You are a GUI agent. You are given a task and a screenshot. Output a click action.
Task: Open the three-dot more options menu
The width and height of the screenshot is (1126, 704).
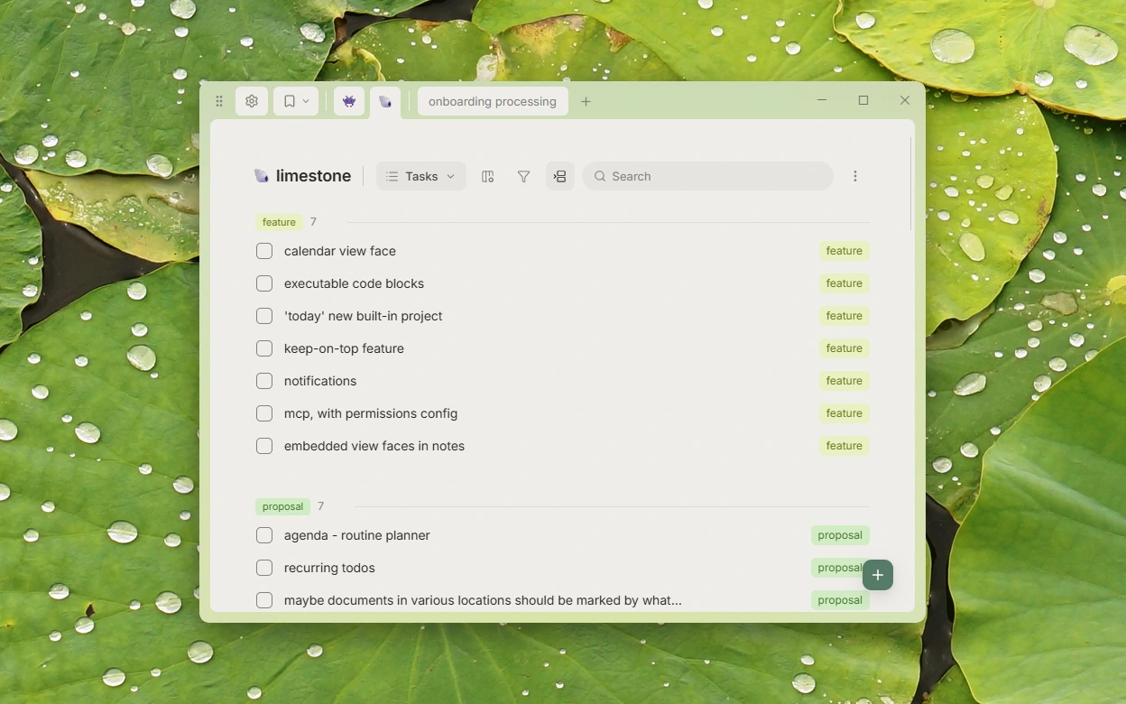tap(855, 176)
